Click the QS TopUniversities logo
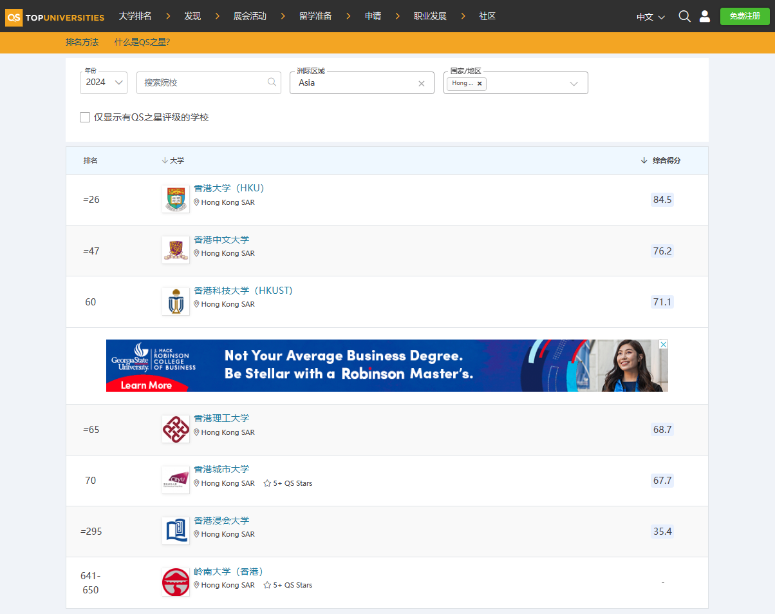The height and width of the screenshot is (614, 775). 55,17
